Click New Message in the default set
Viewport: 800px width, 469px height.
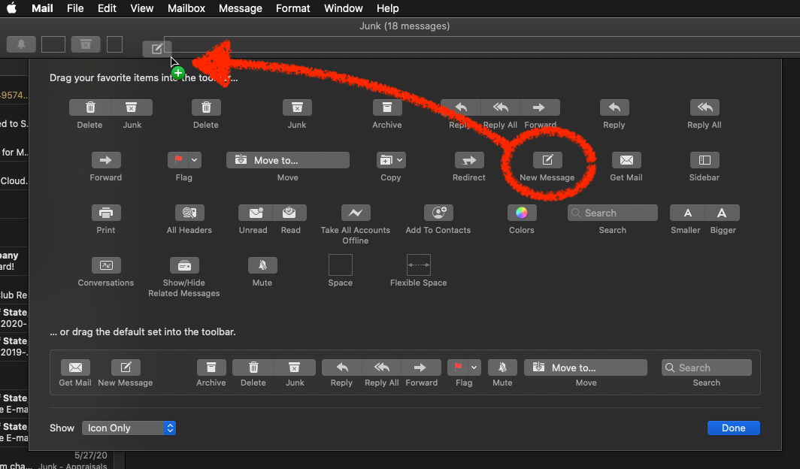tap(126, 368)
